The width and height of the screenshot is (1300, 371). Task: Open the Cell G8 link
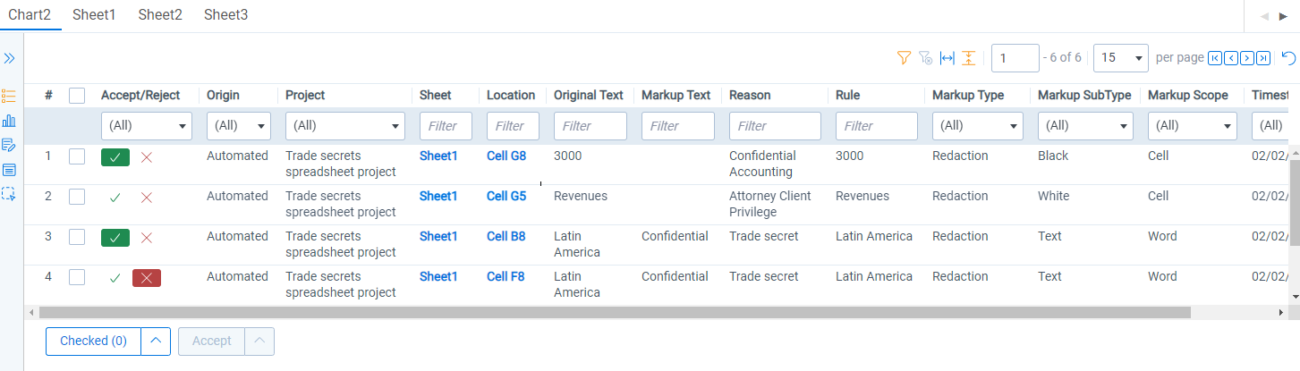506,156
